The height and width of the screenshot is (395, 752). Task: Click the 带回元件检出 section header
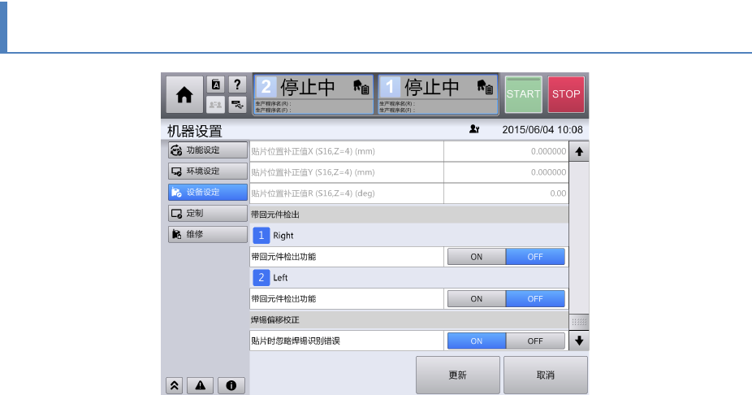[x=409, y=215]
